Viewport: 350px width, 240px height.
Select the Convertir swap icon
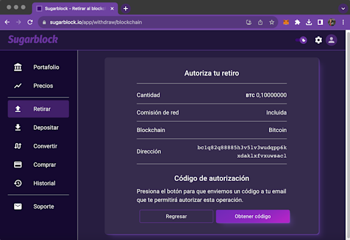[18, 146]
